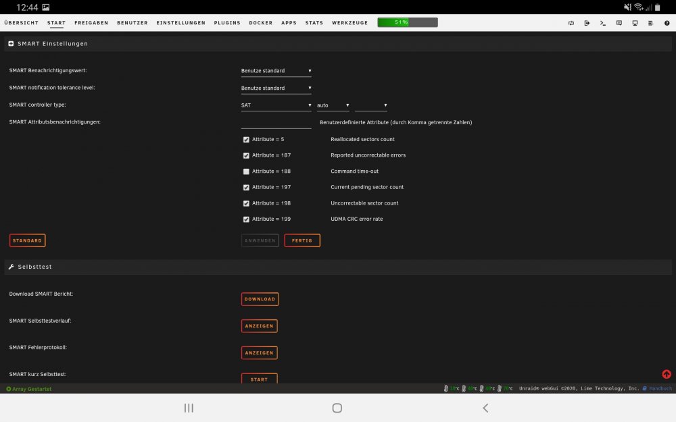Viewport: 676px width, 422px height.
Task: Open the Handbuch link
Action: pos(660,388)
